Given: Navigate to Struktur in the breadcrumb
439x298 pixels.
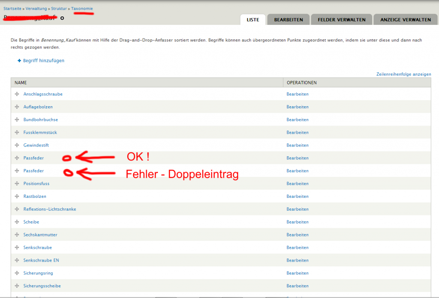Looking at the screenshot, I should point(59,9).
